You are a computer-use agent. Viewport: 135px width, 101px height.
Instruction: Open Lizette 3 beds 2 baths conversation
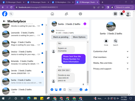coord(22,91)
